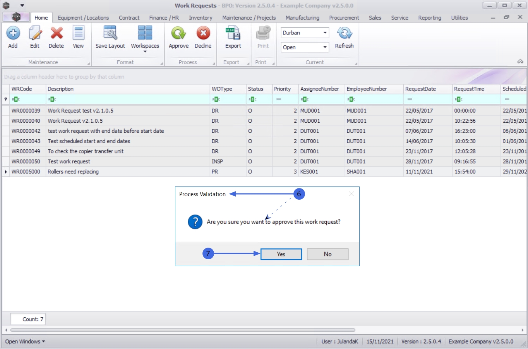Close the Process Validation dialog
The height and width of the screenshot is (349, 528).
(x=351, y=194)
